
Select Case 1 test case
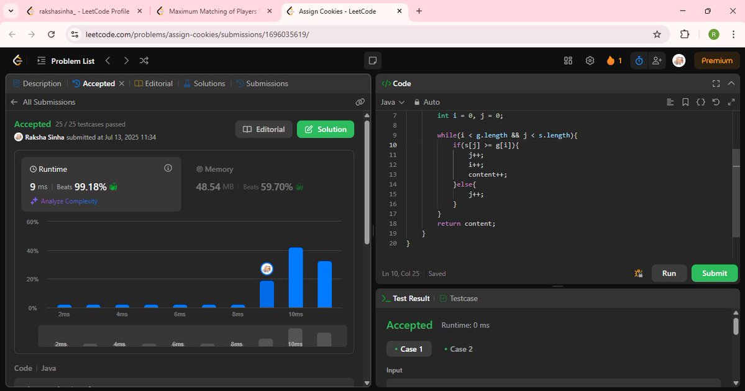tap(409, 349)
